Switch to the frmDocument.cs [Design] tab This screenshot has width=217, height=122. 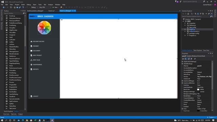[35, 11]
